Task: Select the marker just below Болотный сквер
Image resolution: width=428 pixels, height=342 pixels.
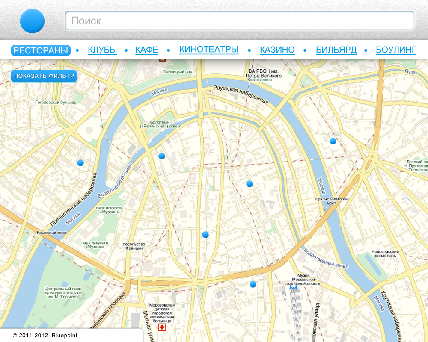Action: click(x=162, y=156)
